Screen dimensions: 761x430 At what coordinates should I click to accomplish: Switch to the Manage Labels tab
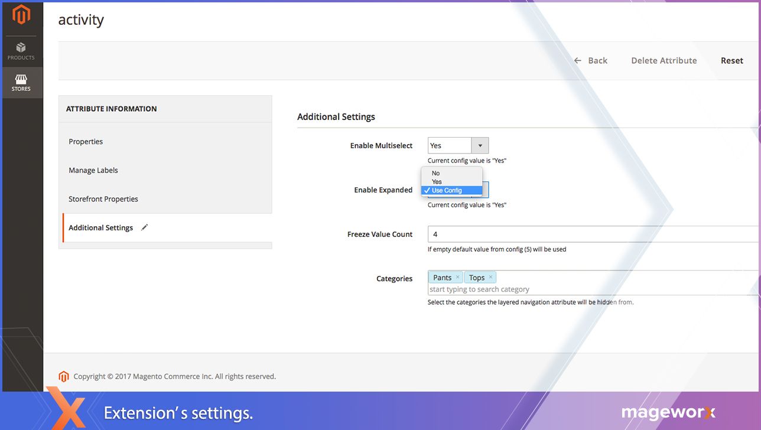93,170
